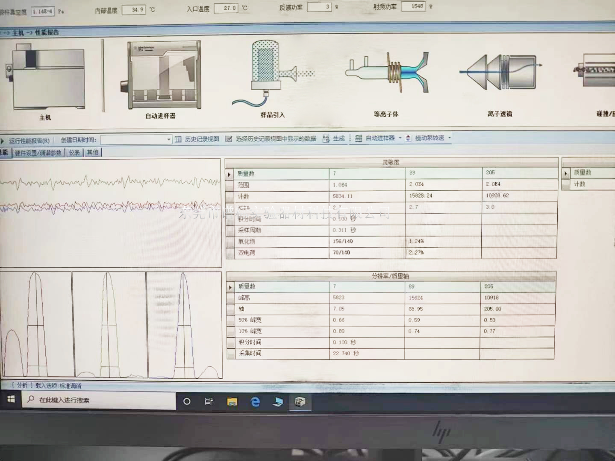The height and width of the screenshot is (461, 615).
Task: Open Microsoft Edge from the taskbar
Action: pos(255,402)
